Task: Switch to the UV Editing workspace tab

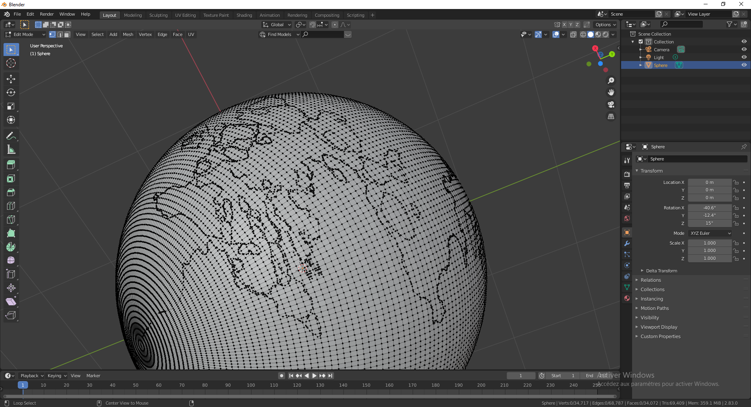Action: click(185, 15)
